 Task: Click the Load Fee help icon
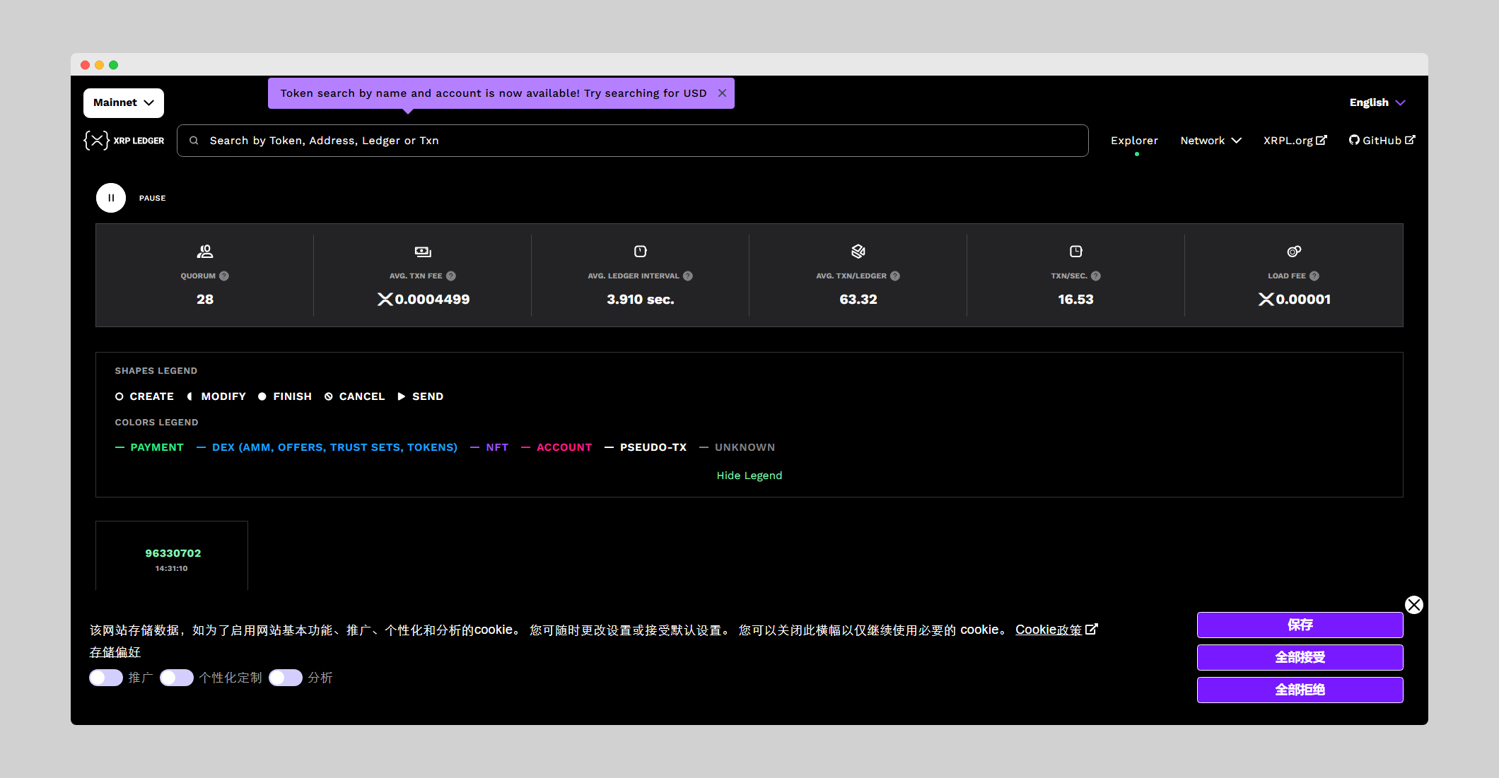coord(1314,276)
